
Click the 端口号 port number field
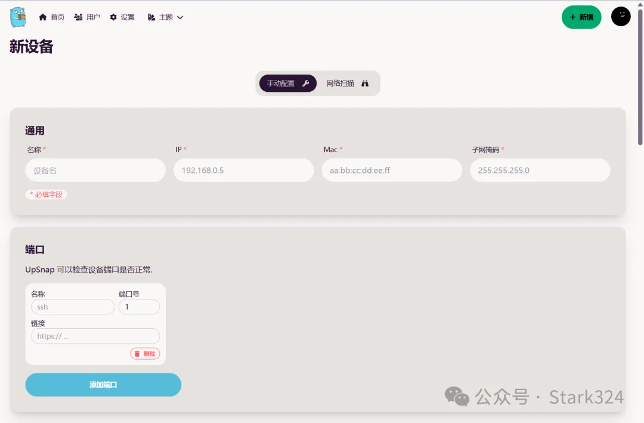[139, 307]
